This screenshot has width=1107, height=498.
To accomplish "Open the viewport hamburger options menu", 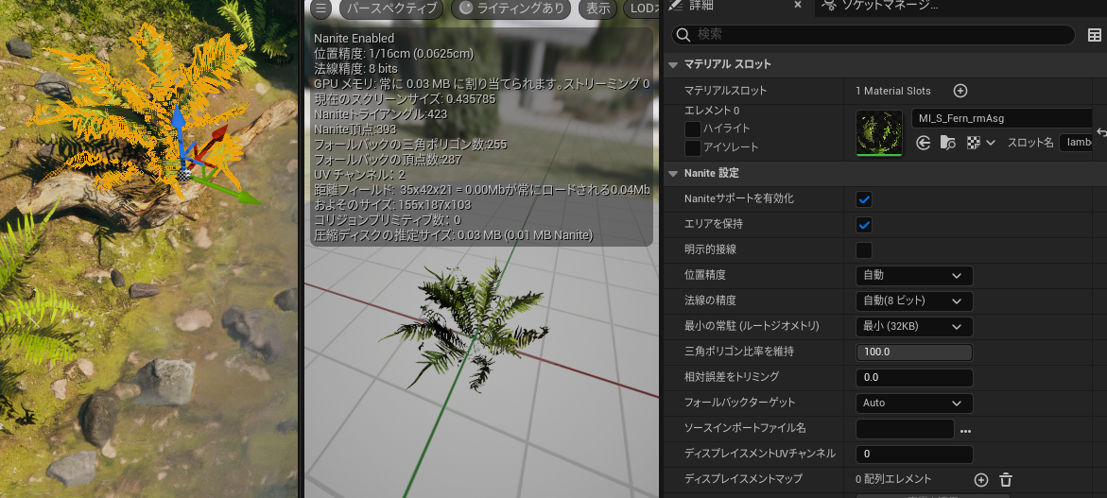I will 320,9.
